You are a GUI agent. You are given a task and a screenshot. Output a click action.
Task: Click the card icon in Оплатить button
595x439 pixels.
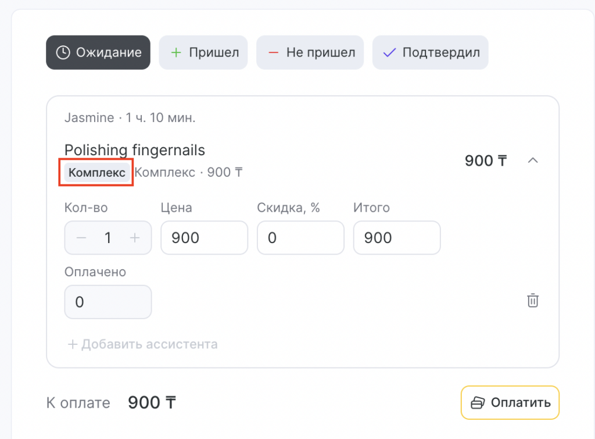tap(478, 402)
